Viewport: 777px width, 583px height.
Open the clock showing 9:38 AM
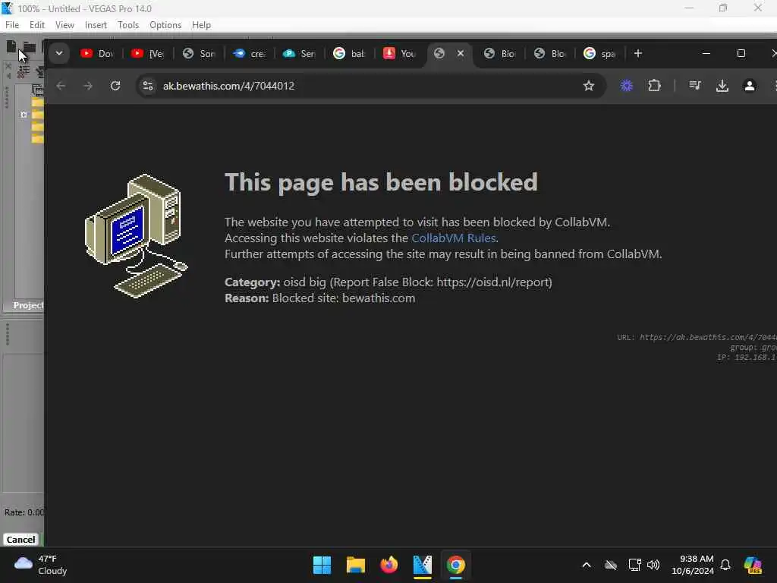(693, 565)
